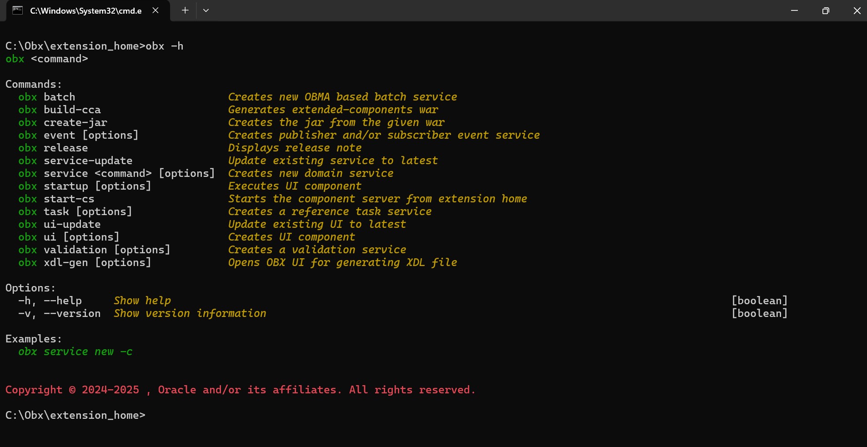The width and height of the screenshot is (867, 447).
Task: Click the 'Commands:' heading
Action: pos(34,84)
